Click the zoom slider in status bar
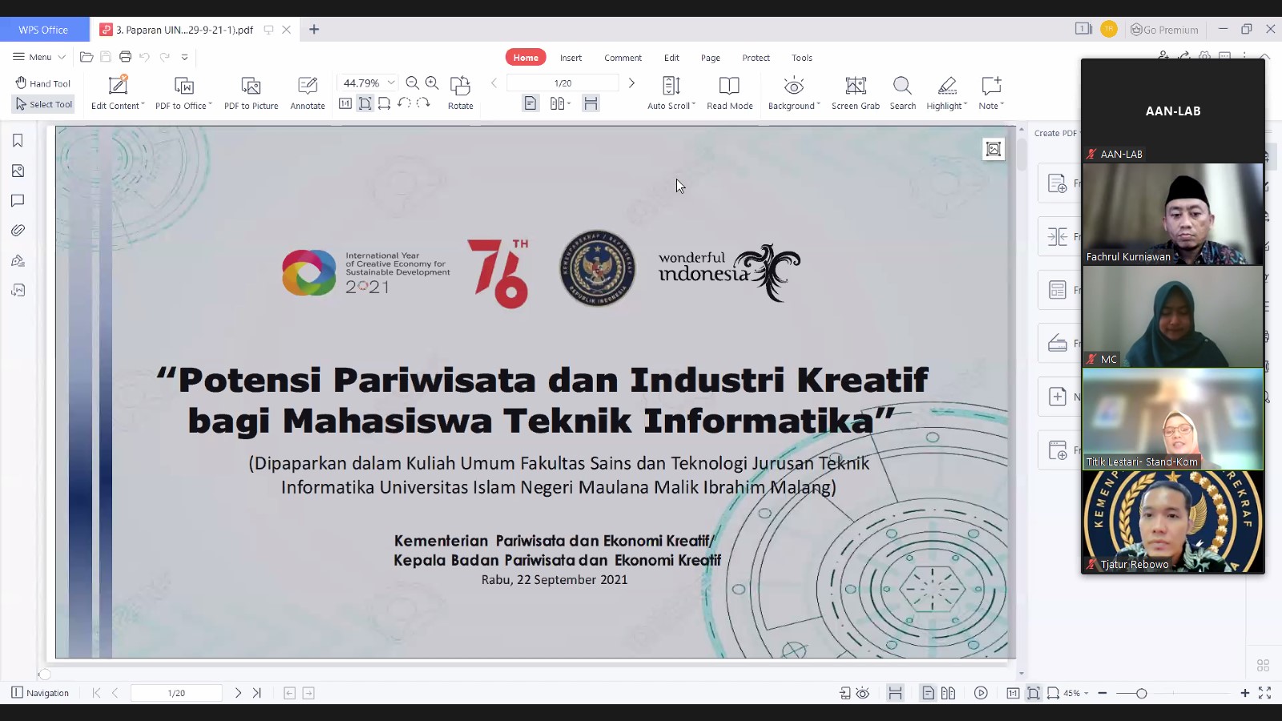The height and width of the screenshot is (721, 1282). tap(1141, 693)
